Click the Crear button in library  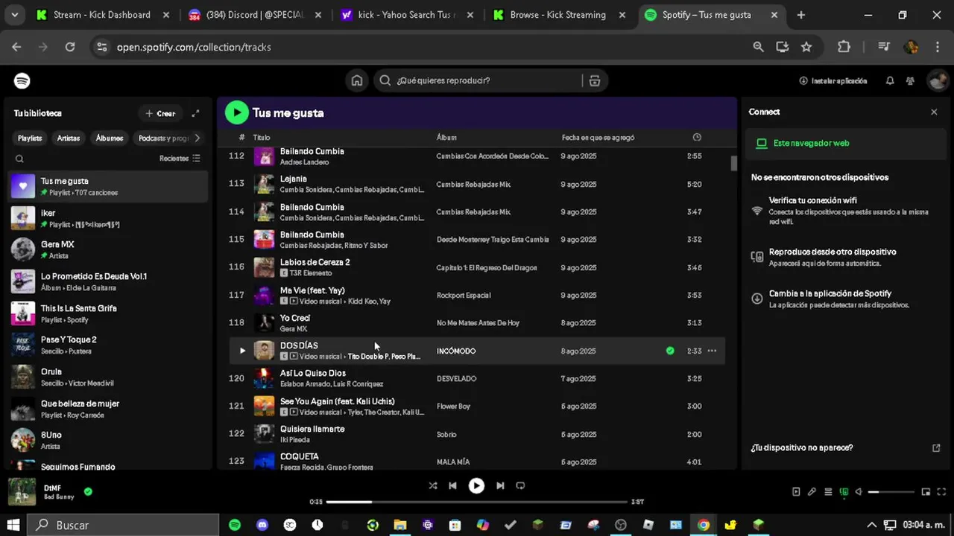click(160, 113)
